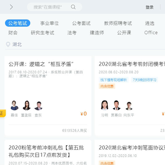Click the 2020.07.15-2020.08.20 description line
Viewport: 165px width, 165px height.
coord(48,163)
